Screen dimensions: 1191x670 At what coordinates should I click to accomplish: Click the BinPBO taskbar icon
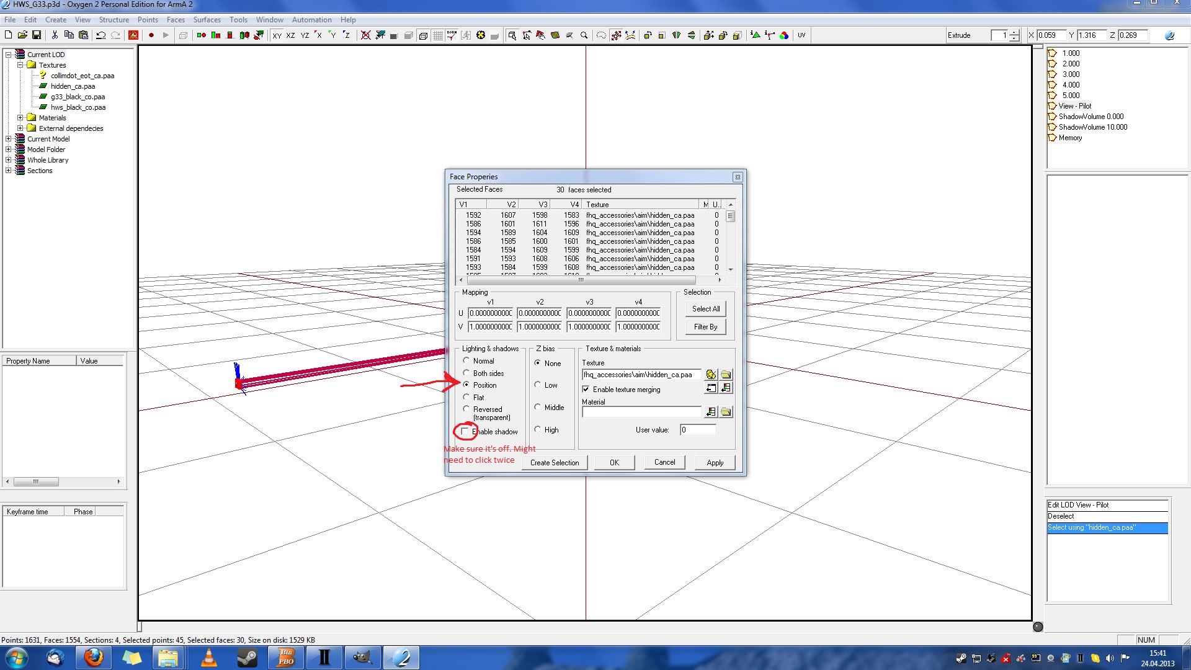pyautogui.click(x=286, y=658)
